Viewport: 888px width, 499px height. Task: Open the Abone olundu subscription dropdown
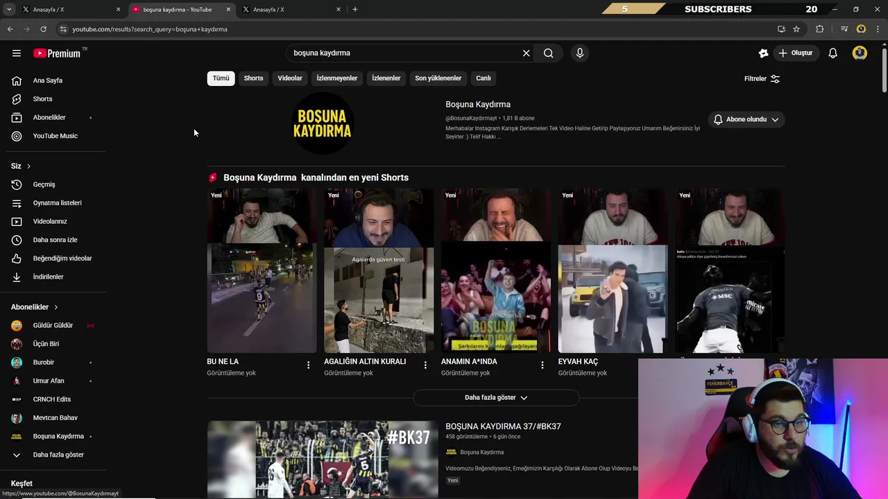[x=746, y=119]
